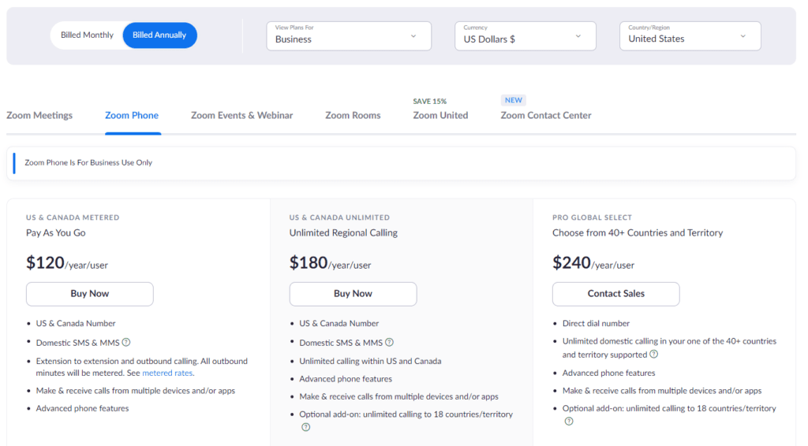
Task: Switch billing to Billed Monthly
Action: click(x=87, y=35)
